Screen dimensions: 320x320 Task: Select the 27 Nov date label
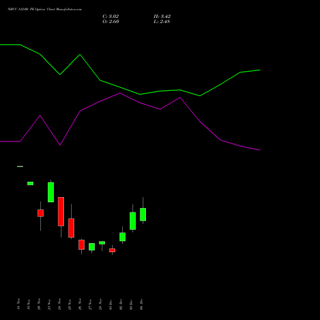pos(90,304)
